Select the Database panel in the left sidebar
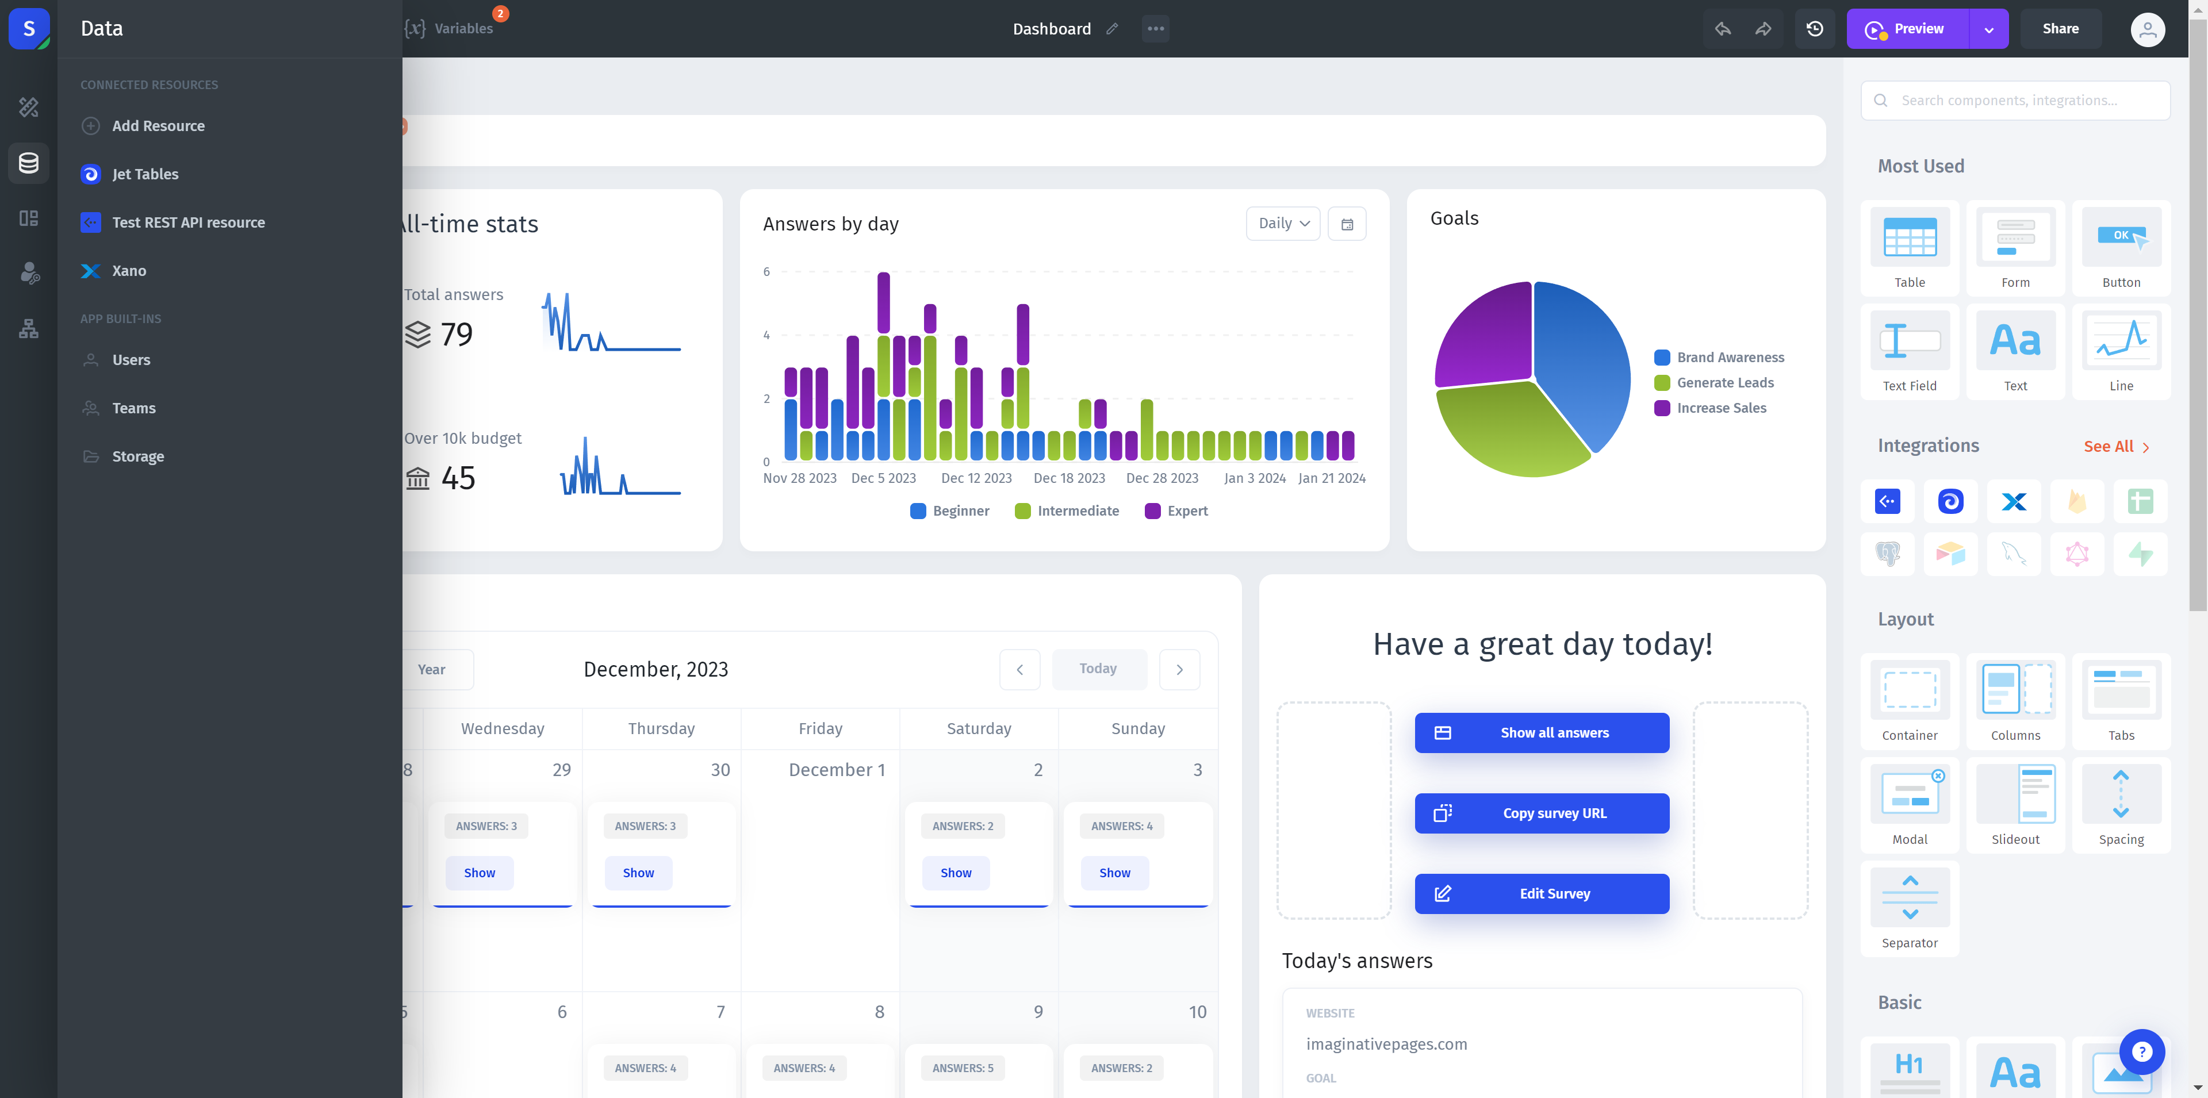This screenshot has height=1098, width=2208. (28, 163)
